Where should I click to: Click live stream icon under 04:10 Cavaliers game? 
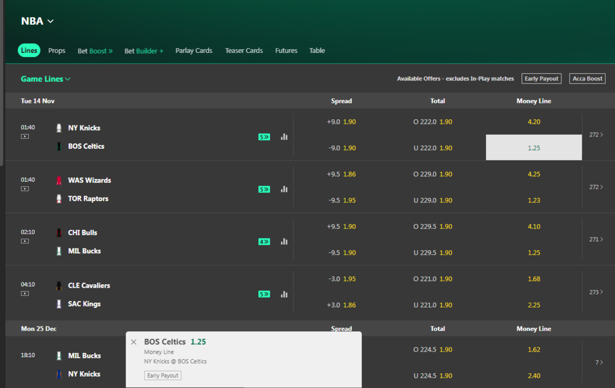coord(25,293)
